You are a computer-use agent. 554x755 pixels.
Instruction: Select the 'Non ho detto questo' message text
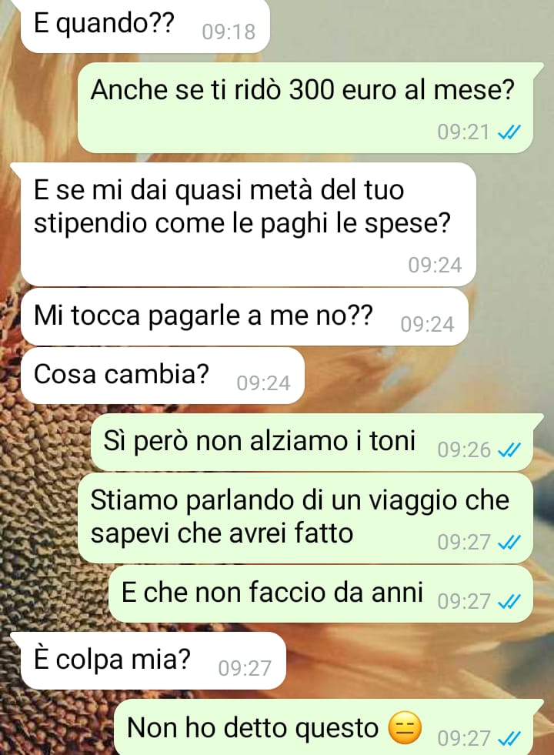tap(252, 727)
